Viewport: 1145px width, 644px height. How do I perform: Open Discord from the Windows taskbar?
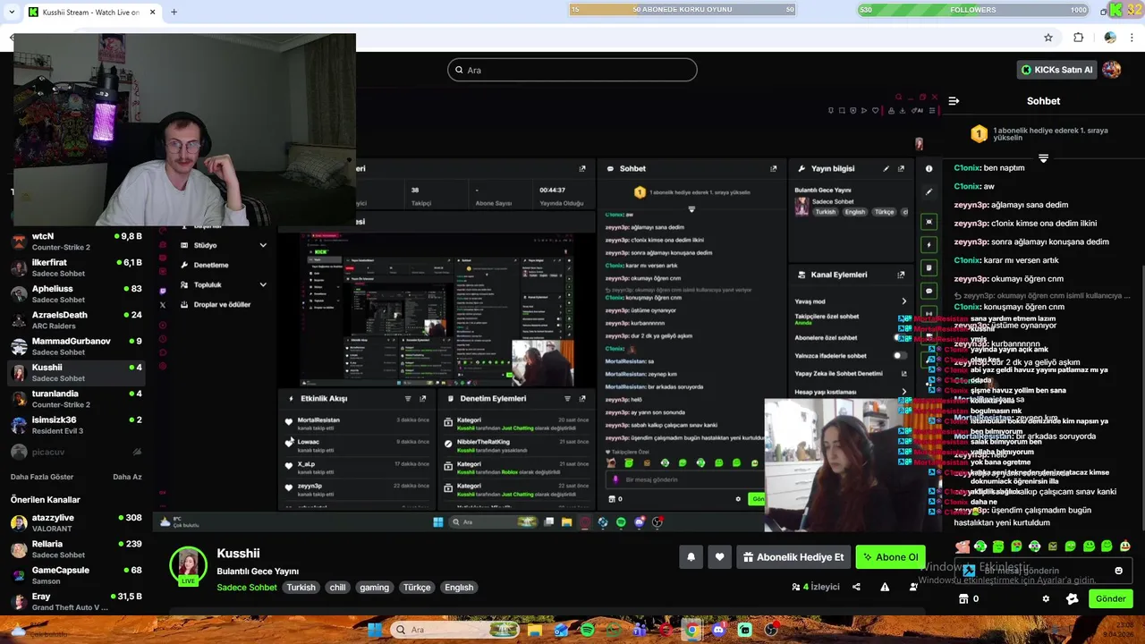[x=718, y=630]
